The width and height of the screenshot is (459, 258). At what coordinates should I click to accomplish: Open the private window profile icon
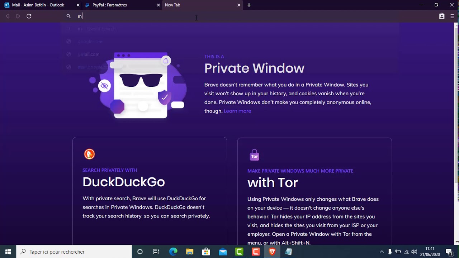442,16
